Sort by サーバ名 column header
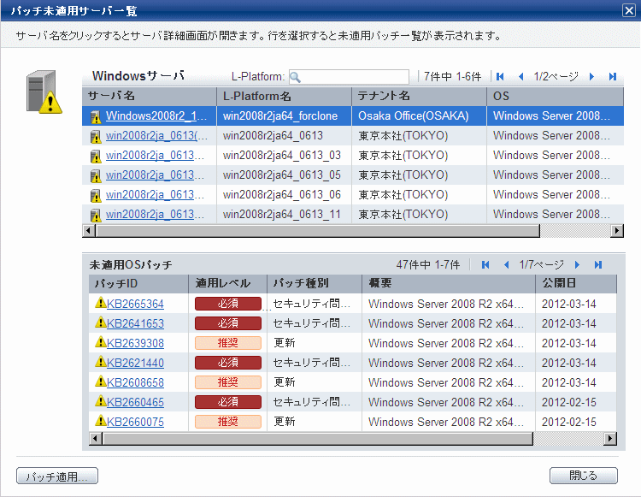641x497 pixels. pyautogui.click(x=150, y=96)
